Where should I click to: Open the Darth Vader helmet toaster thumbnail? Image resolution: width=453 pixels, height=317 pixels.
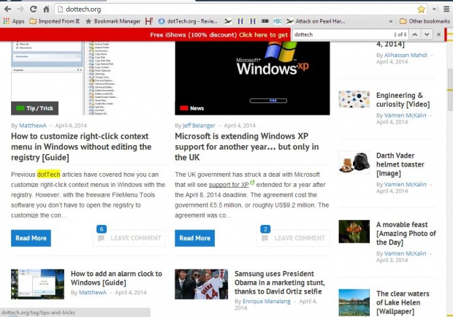point(354,162)
